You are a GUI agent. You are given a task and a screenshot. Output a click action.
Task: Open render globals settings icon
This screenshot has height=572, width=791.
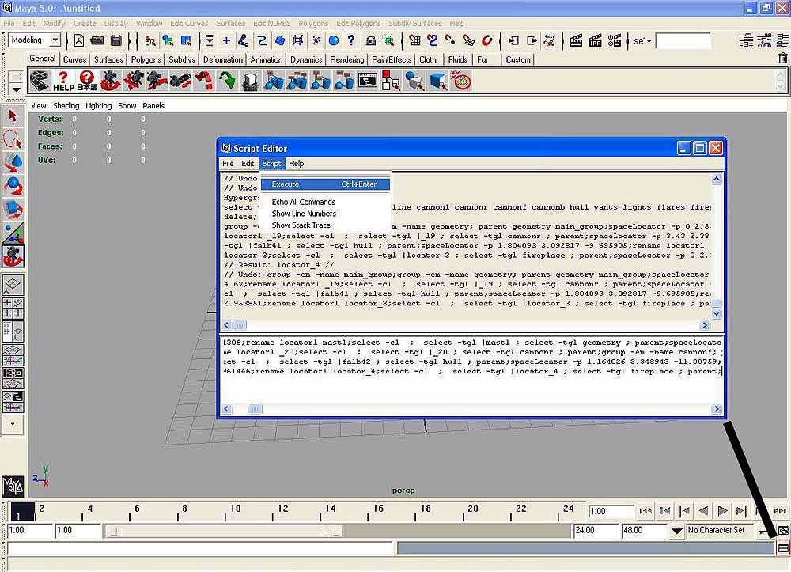tap(615, 41)
